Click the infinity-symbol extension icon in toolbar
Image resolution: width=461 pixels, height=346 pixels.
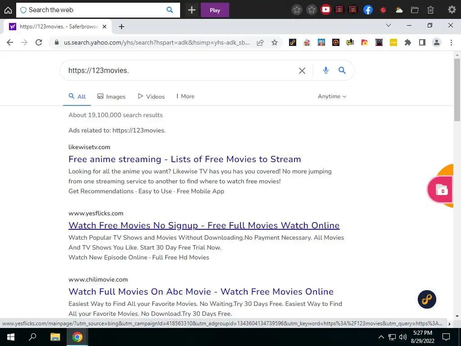tap(293, 42)
